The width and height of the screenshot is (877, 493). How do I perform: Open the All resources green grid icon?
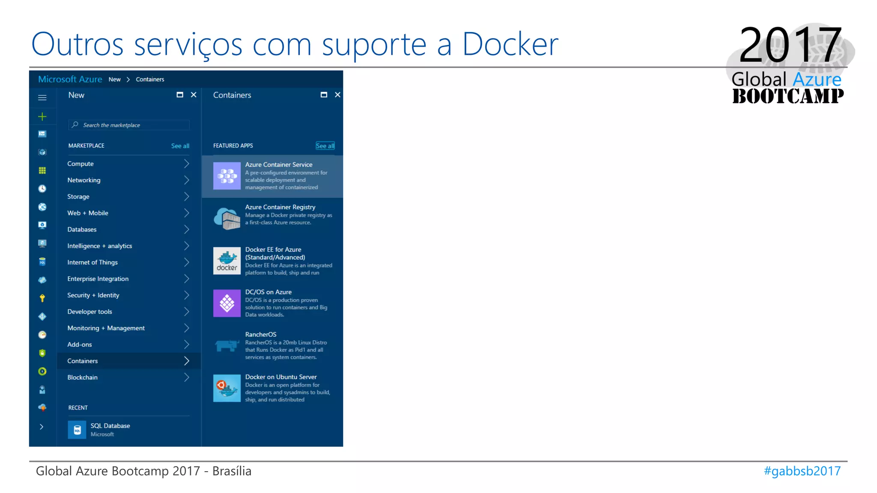tap(42, 170)
